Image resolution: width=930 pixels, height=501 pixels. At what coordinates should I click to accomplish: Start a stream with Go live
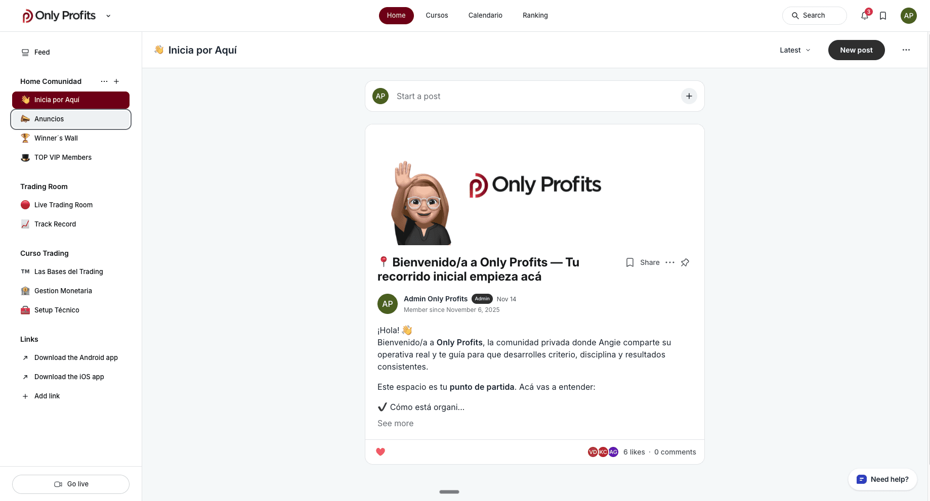pyautogui.click(x=71, y=484)
